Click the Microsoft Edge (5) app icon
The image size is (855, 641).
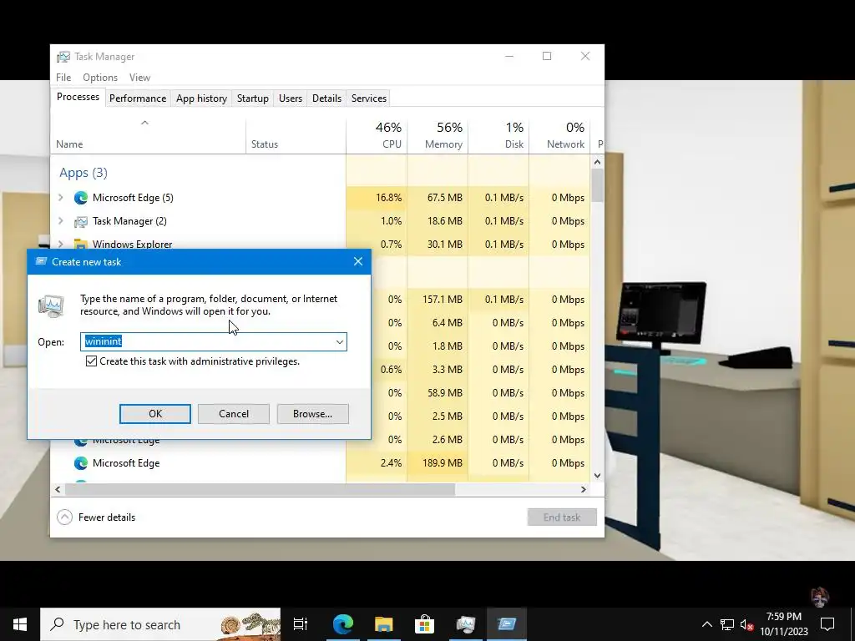click(81, 198)
